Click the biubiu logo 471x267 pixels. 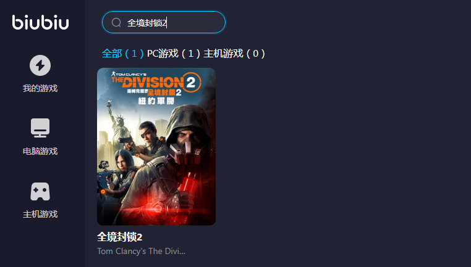click(x=41, y=22)
